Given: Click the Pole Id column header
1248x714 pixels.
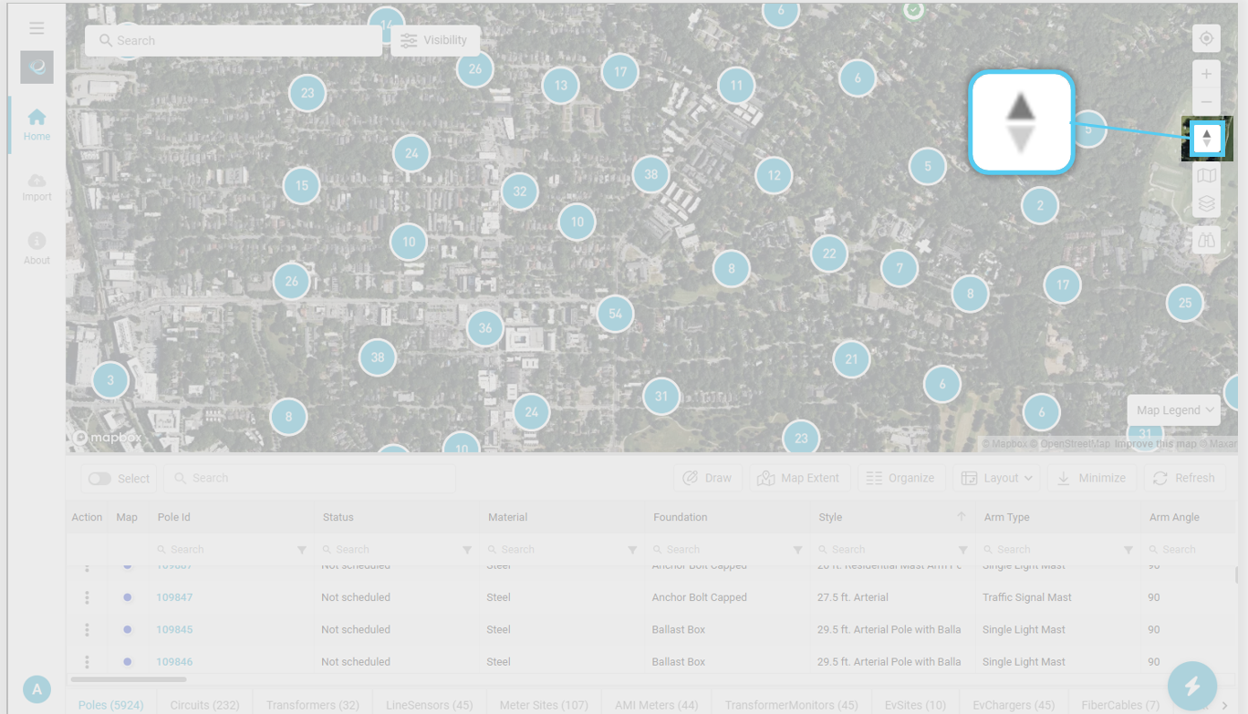Looking at the screenshot, I should point(174,517).
